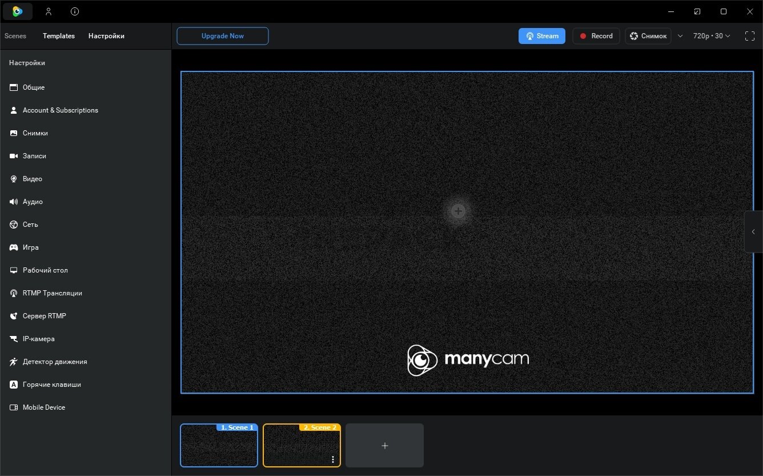Click the Аудио speaker icon
Screen dimensions: 763x476
coord(14,202)
